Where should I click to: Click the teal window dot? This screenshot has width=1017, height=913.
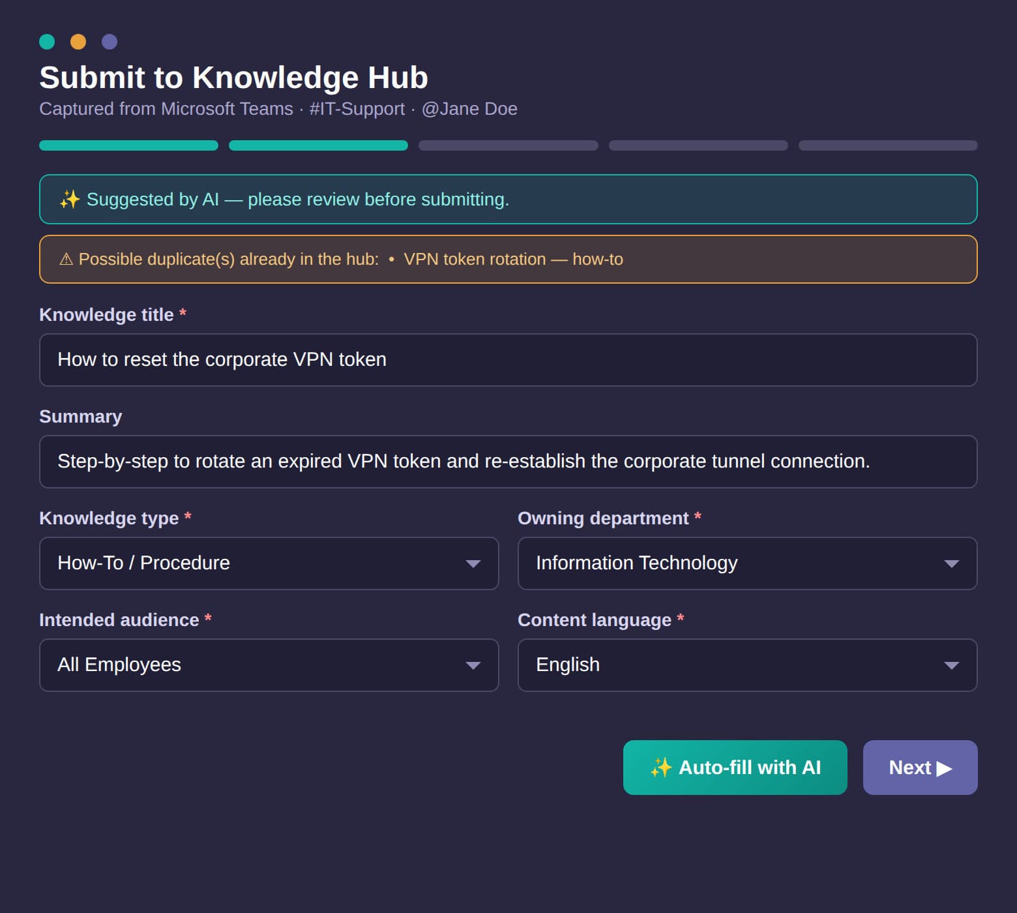click(47, 42)
